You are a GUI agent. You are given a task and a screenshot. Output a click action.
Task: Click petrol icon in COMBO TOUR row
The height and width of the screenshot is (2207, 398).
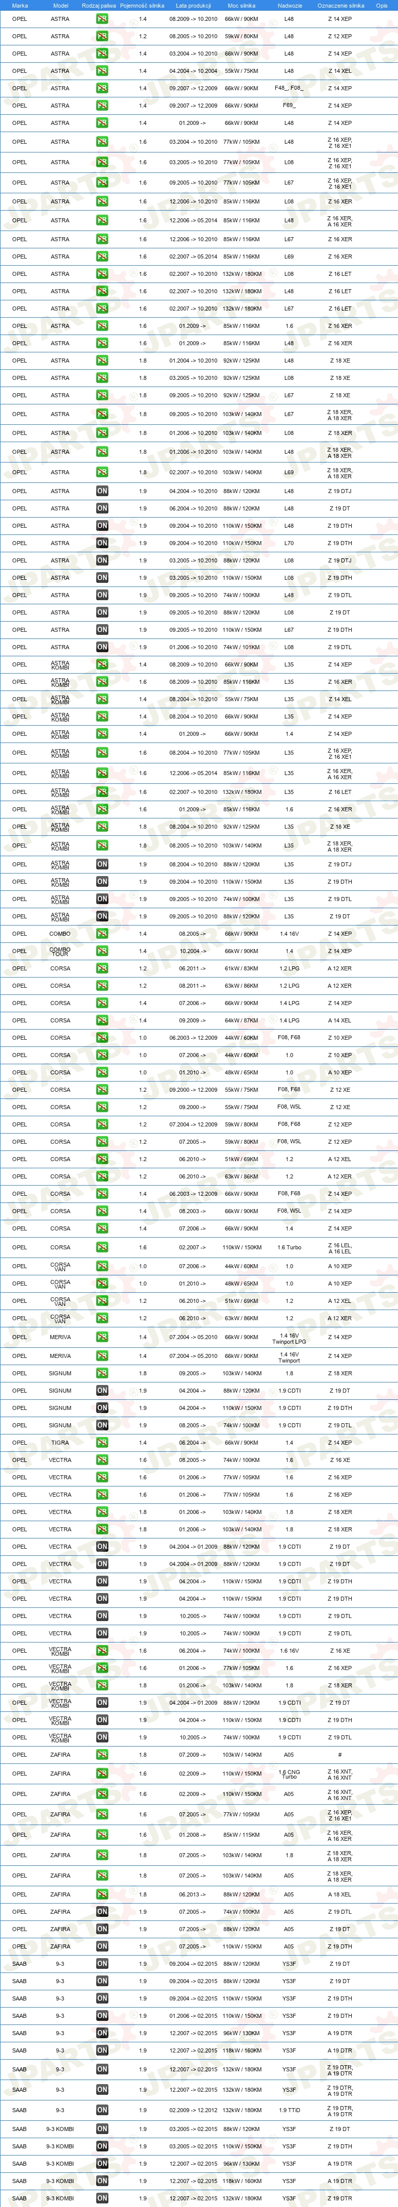pyautogui.click(x=102, y=951)
